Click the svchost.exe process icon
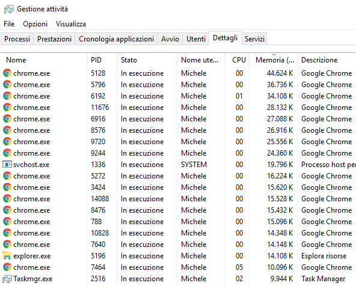356x286 pixels. 7,164
